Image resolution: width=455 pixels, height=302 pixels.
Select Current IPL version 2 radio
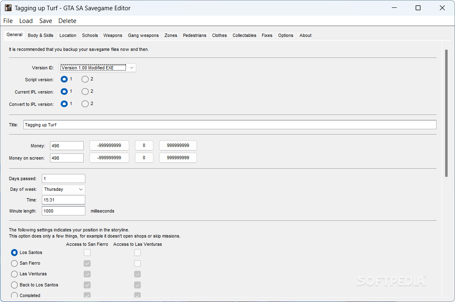coord(85,92)
